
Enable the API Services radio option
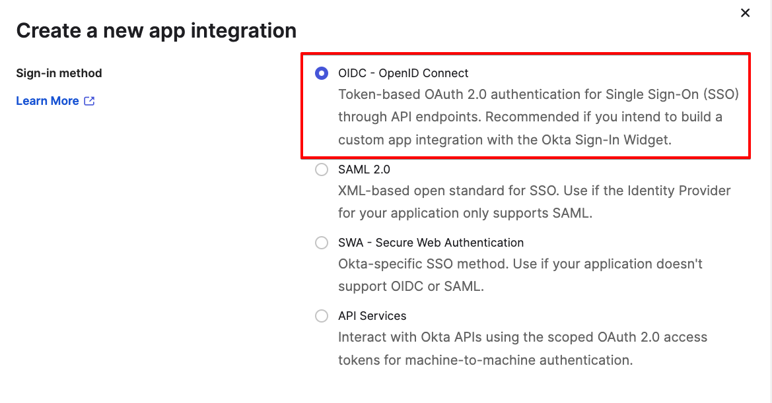click(x=322, y=316)
